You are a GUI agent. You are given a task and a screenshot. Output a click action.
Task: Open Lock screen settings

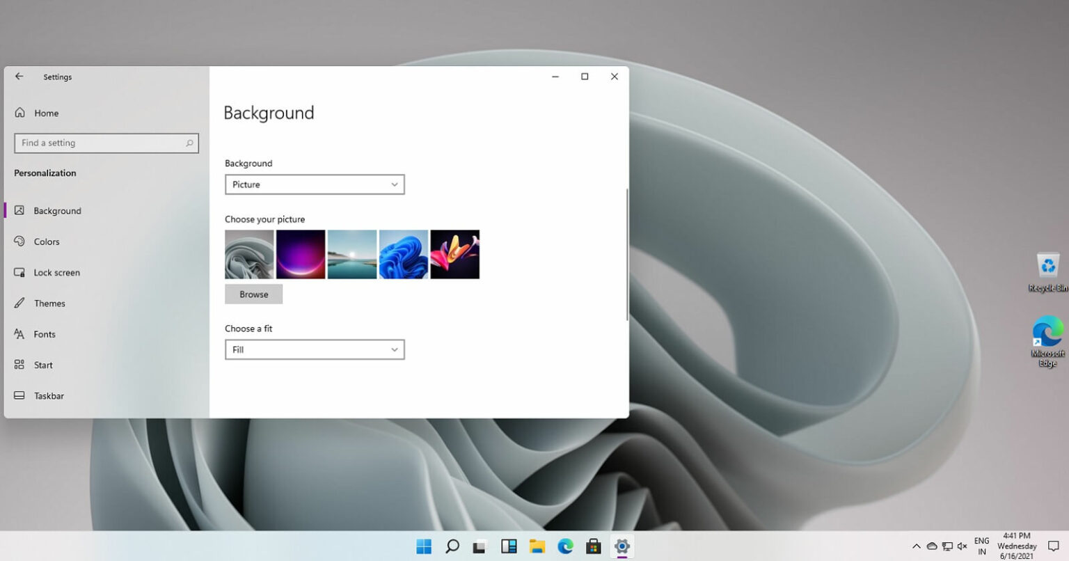coord(56,272)
